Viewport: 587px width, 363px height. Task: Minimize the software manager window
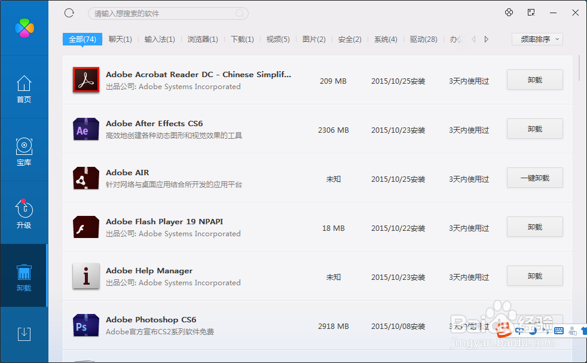click(554, 13)
